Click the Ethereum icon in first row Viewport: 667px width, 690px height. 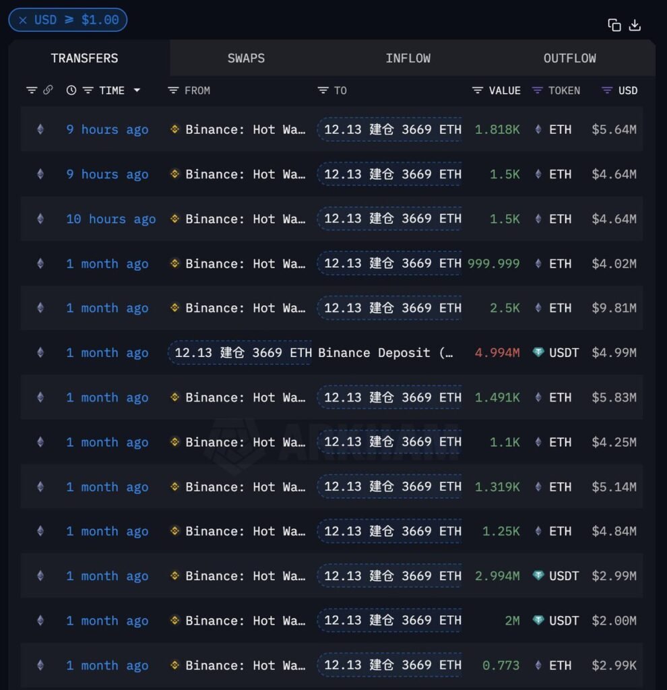click(40, 129)
